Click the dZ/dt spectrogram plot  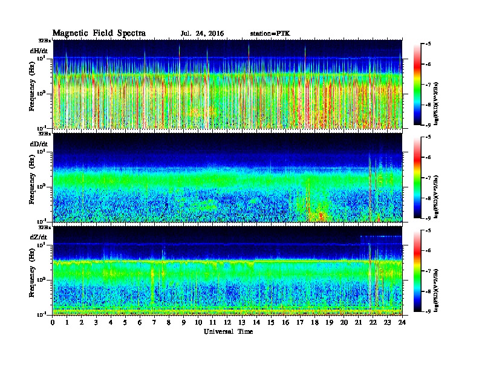[x=227, y=271]
